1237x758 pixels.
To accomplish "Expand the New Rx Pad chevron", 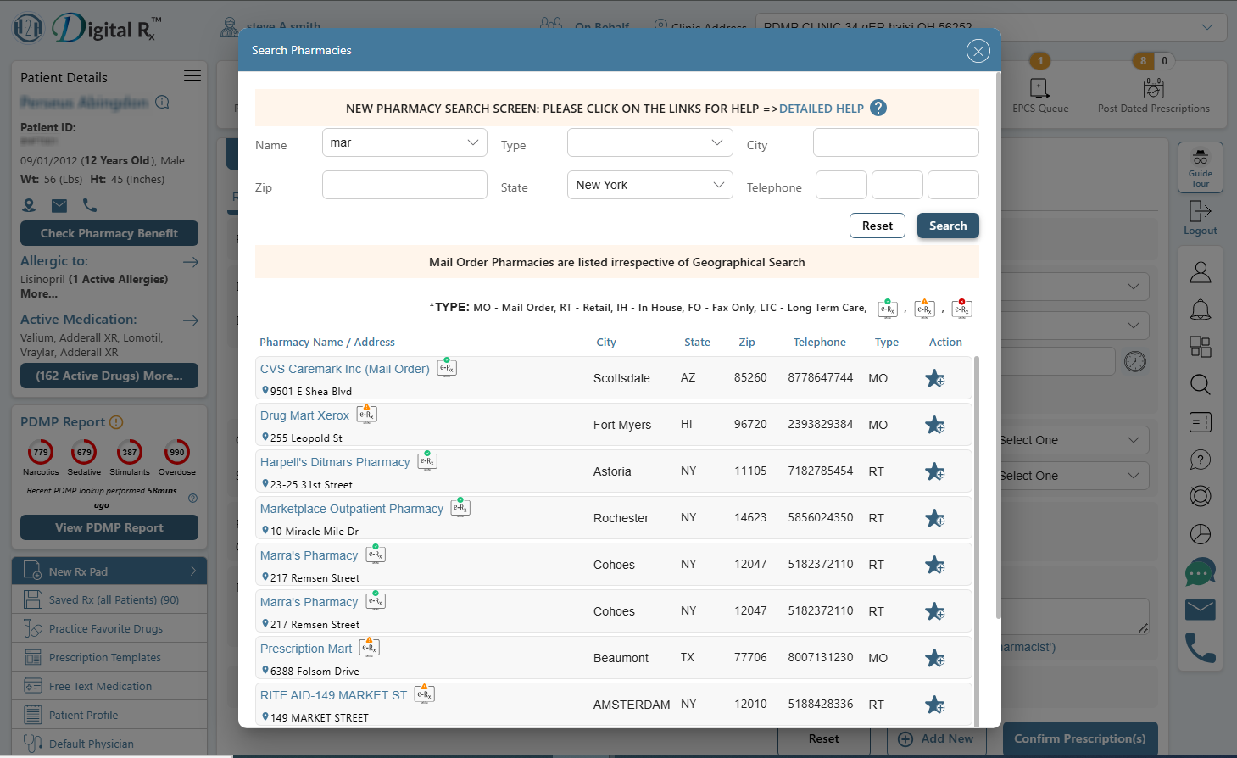I will coord(193,571).
